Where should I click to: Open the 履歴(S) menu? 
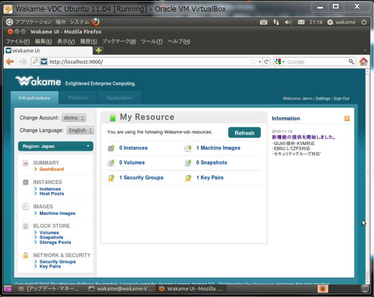pyautogui.click(x=89, y=41)
